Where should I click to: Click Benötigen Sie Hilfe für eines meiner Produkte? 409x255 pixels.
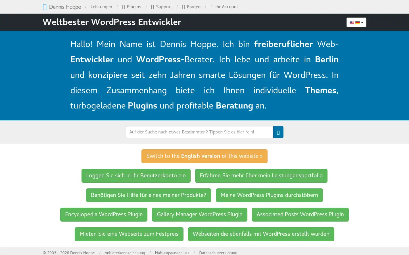pyautogui.click(x=149, y=195)
